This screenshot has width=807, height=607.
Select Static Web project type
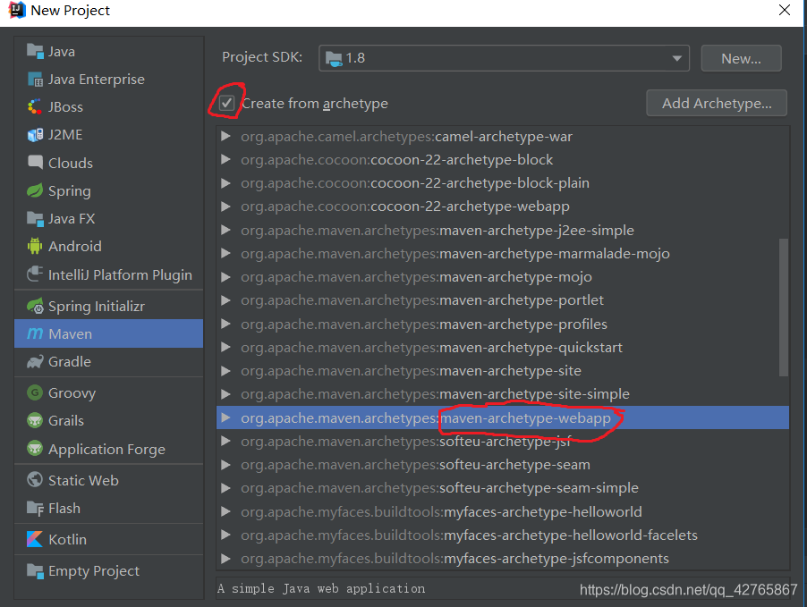[x=109, y=480]
